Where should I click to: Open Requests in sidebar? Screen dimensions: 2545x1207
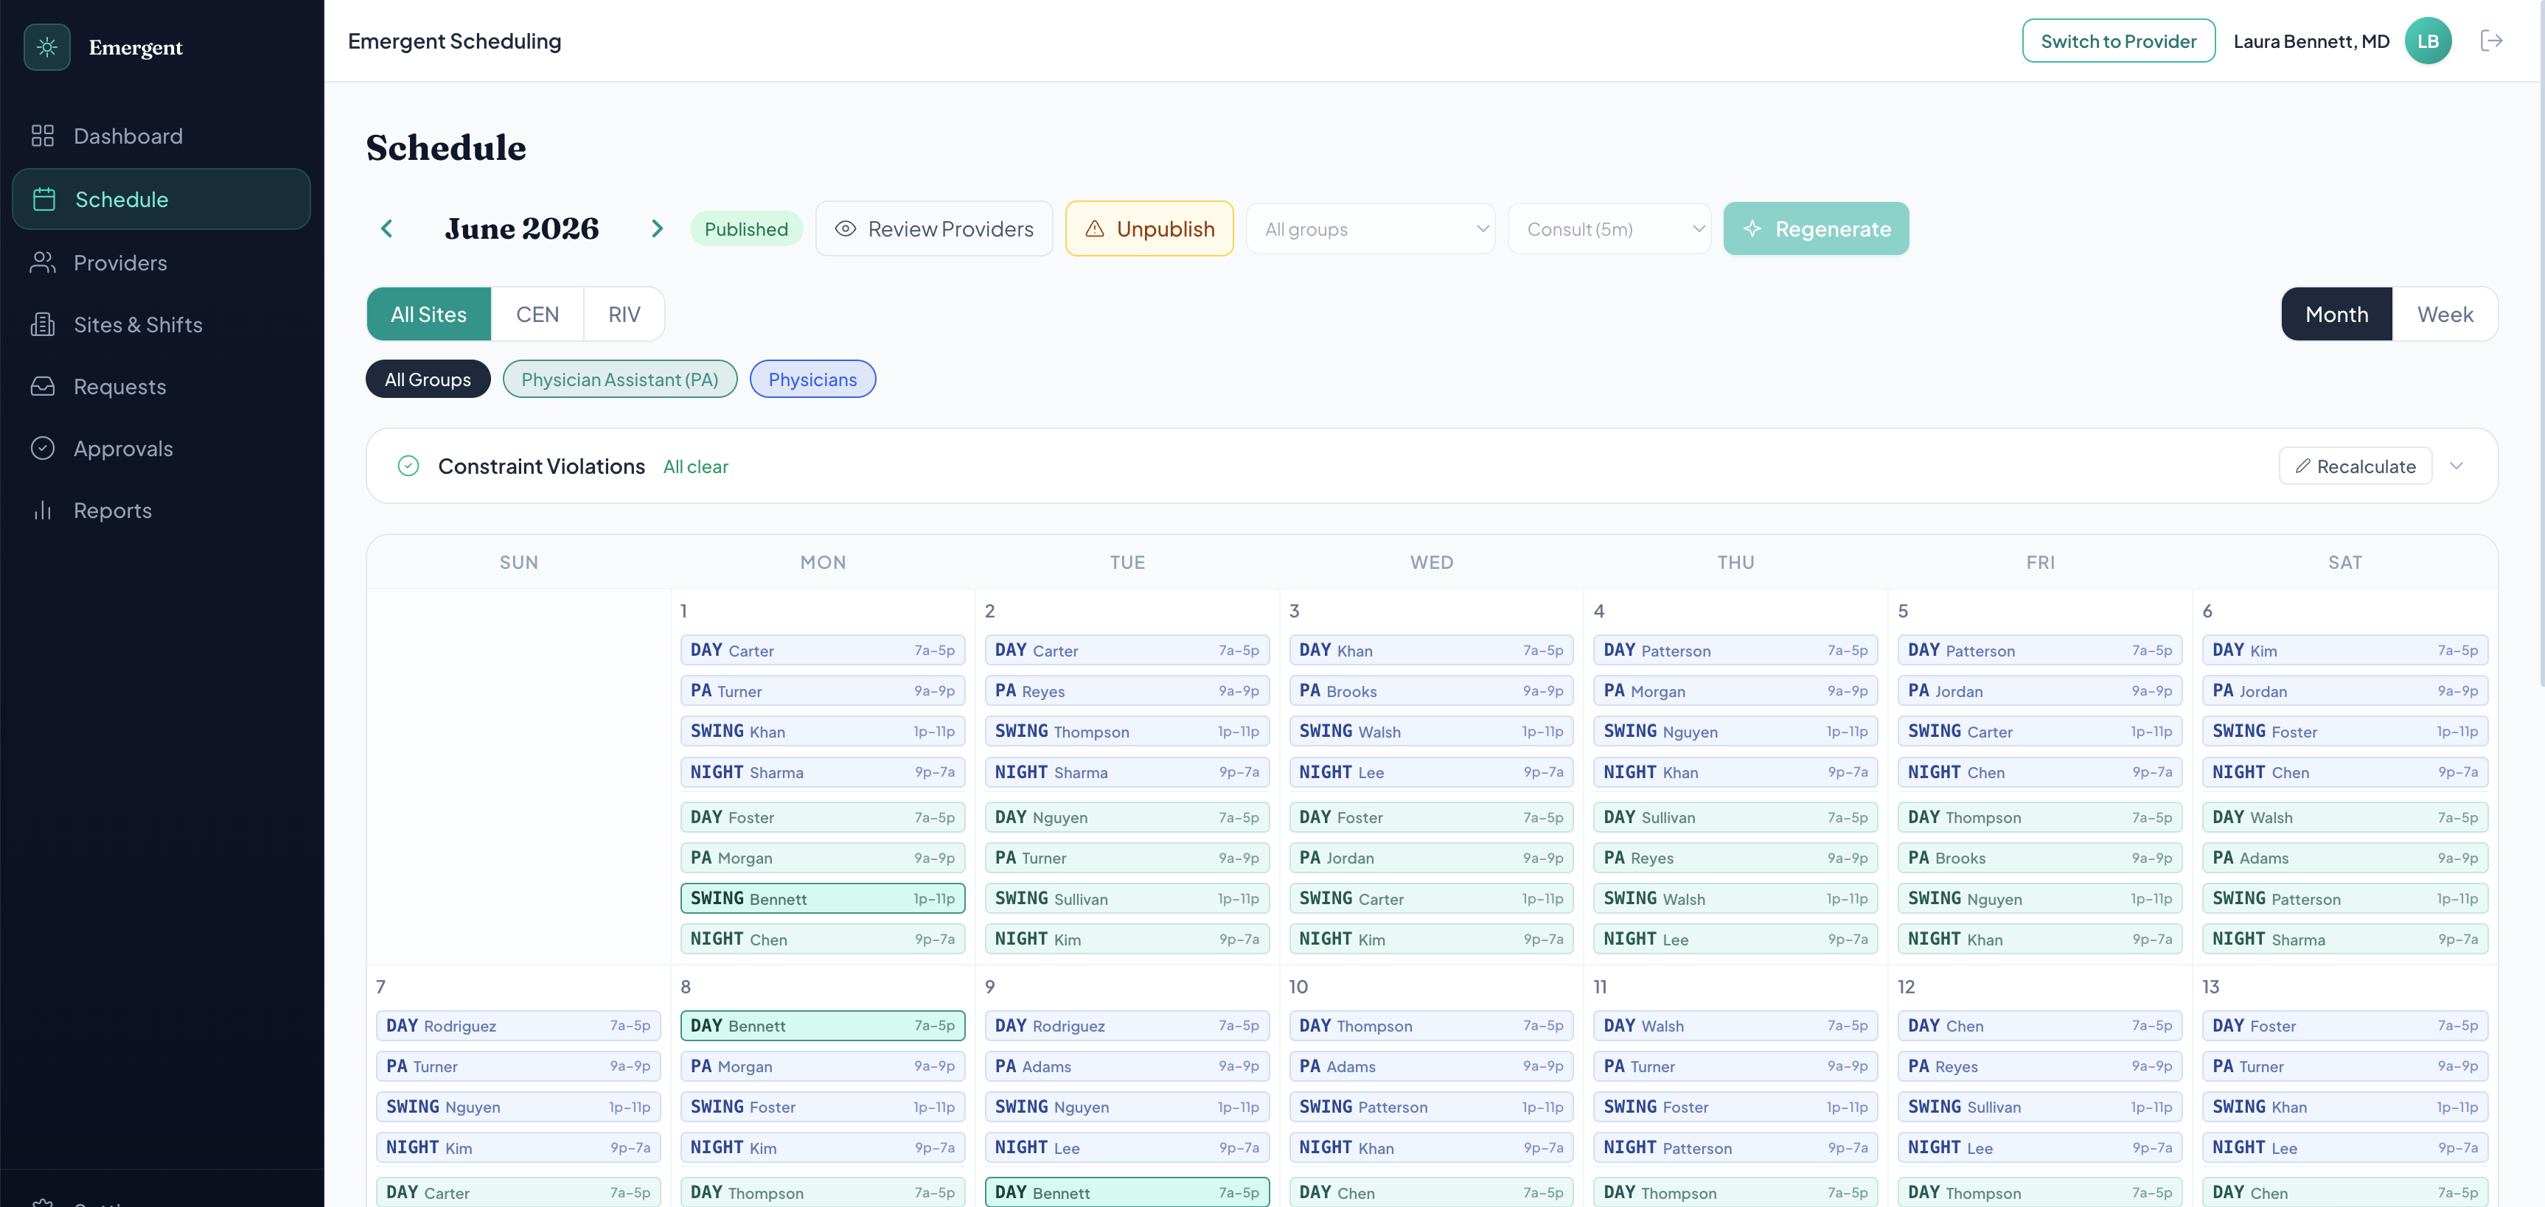(x=161, y=386)
